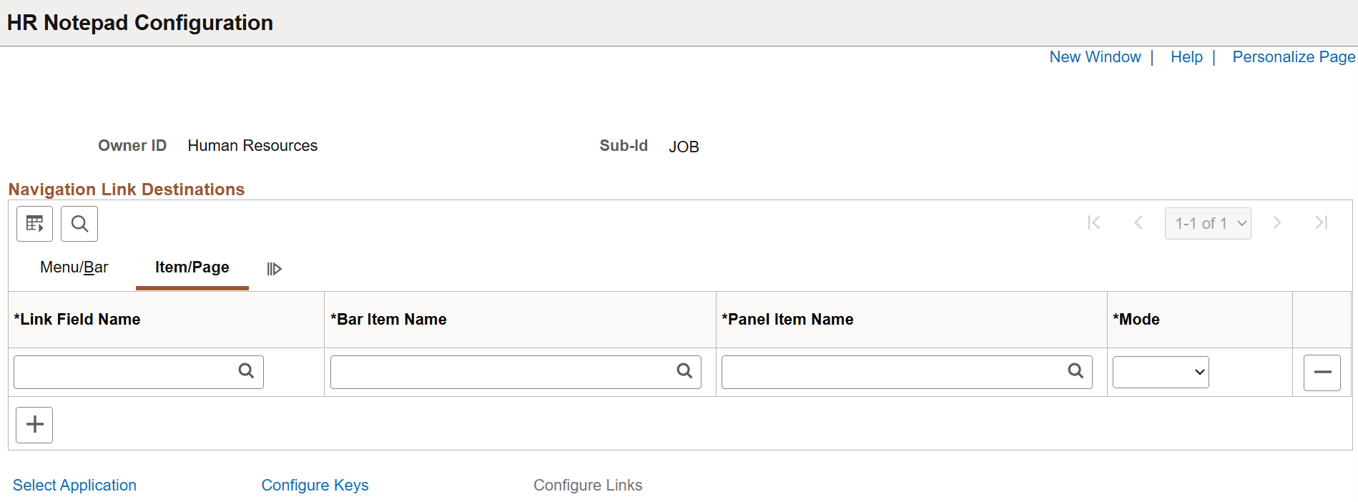Screen dimensions: 1358x502
Task: Select the Item/Page tab
Action: [x=192, y=267]
